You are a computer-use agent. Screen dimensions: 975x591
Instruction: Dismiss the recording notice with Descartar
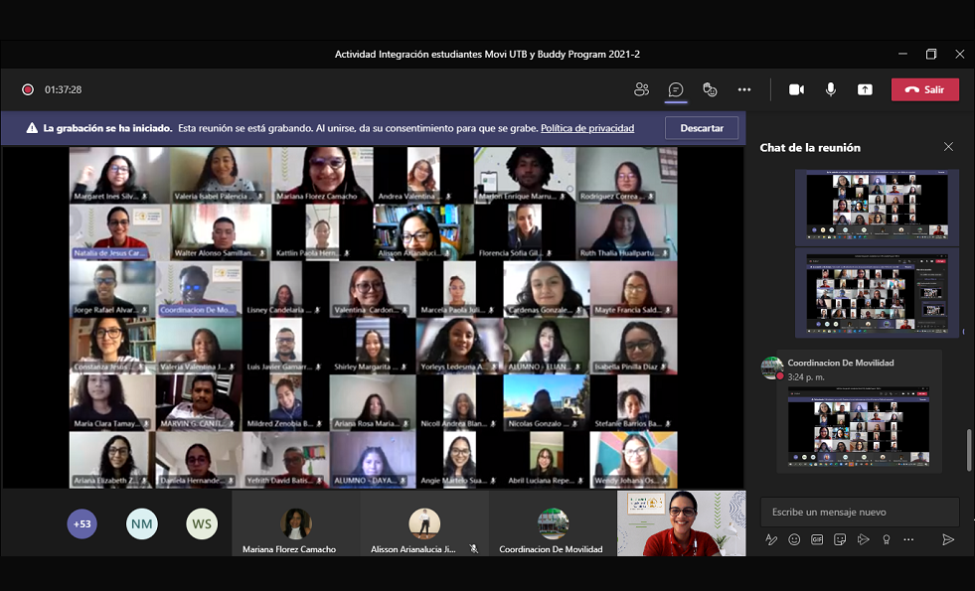(x=702, y=127)
